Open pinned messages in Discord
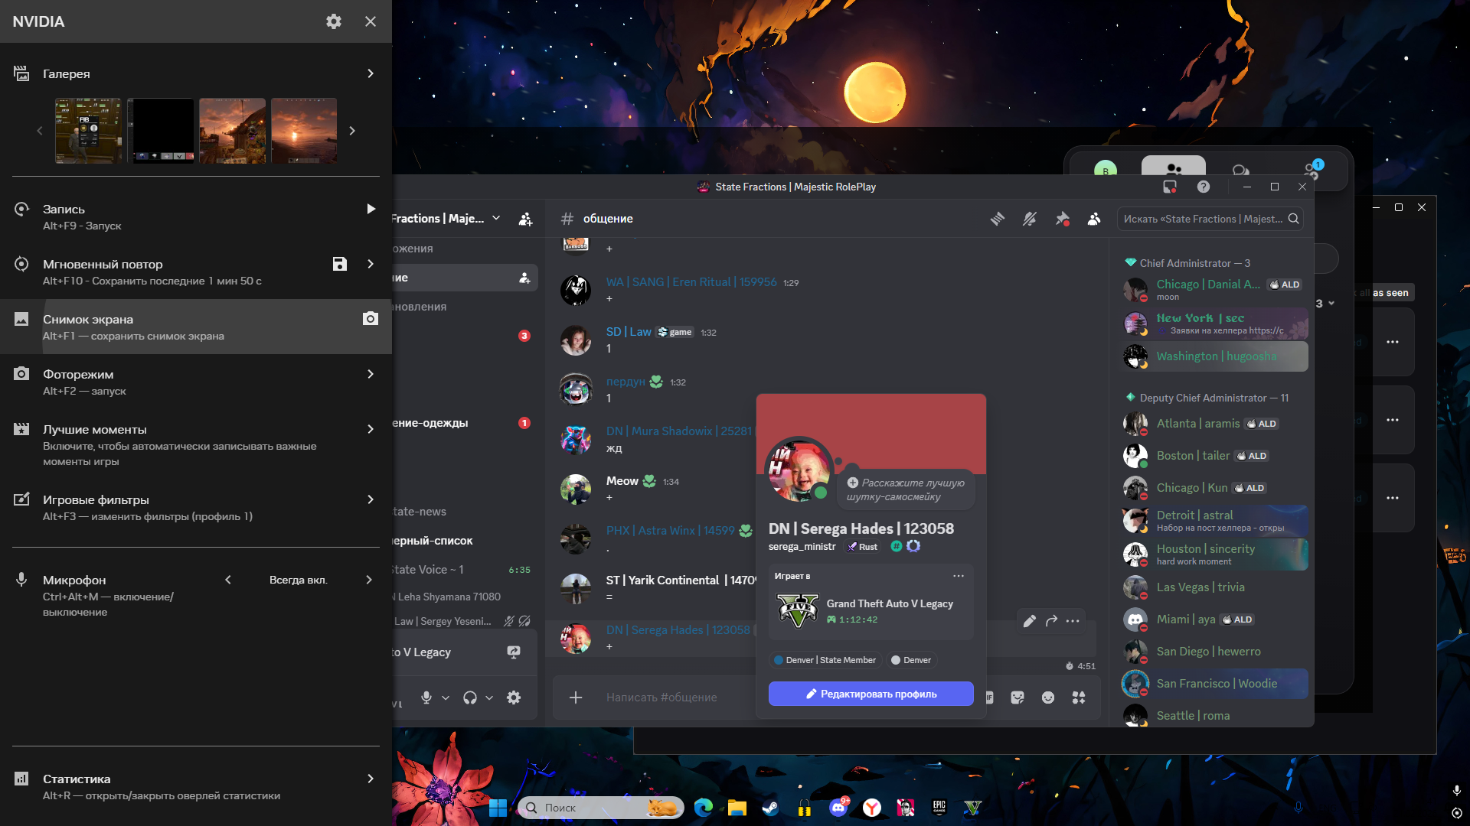The width and height of the screenshot is (1470, 826). (1062, 219)
